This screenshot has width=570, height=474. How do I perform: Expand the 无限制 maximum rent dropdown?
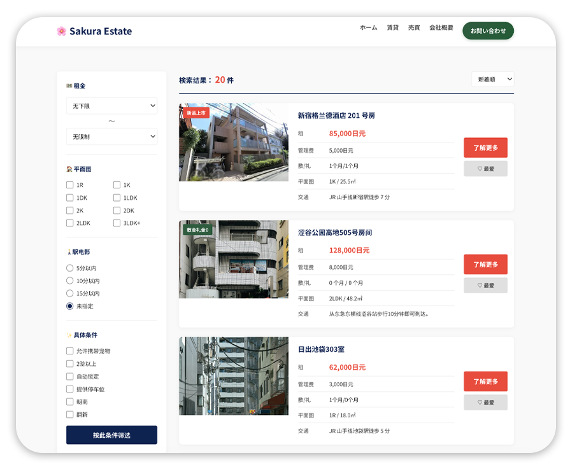coord(111,137)
